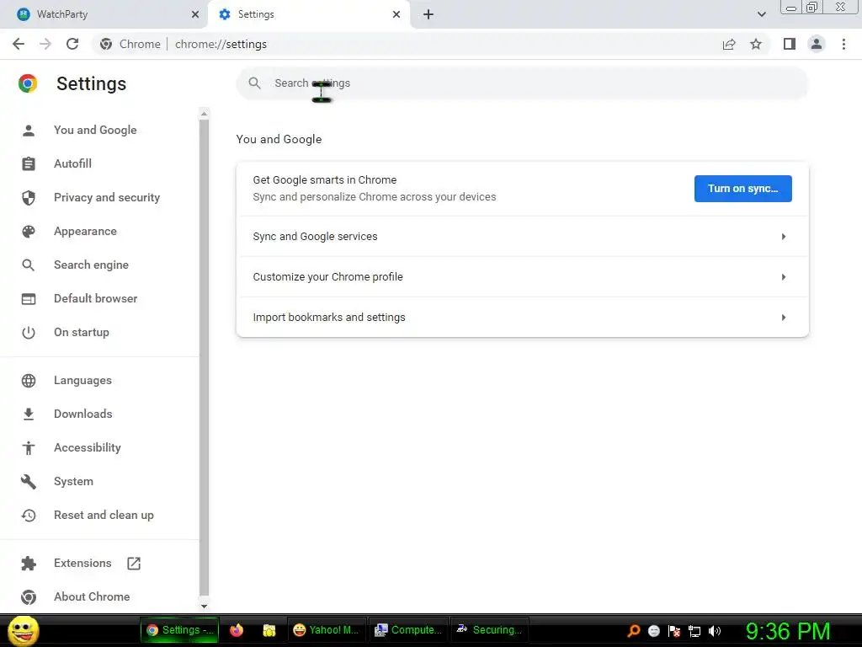This screenshot has width=862, height=647.
Task: Click the browser forward arrow
Action: 45,44
